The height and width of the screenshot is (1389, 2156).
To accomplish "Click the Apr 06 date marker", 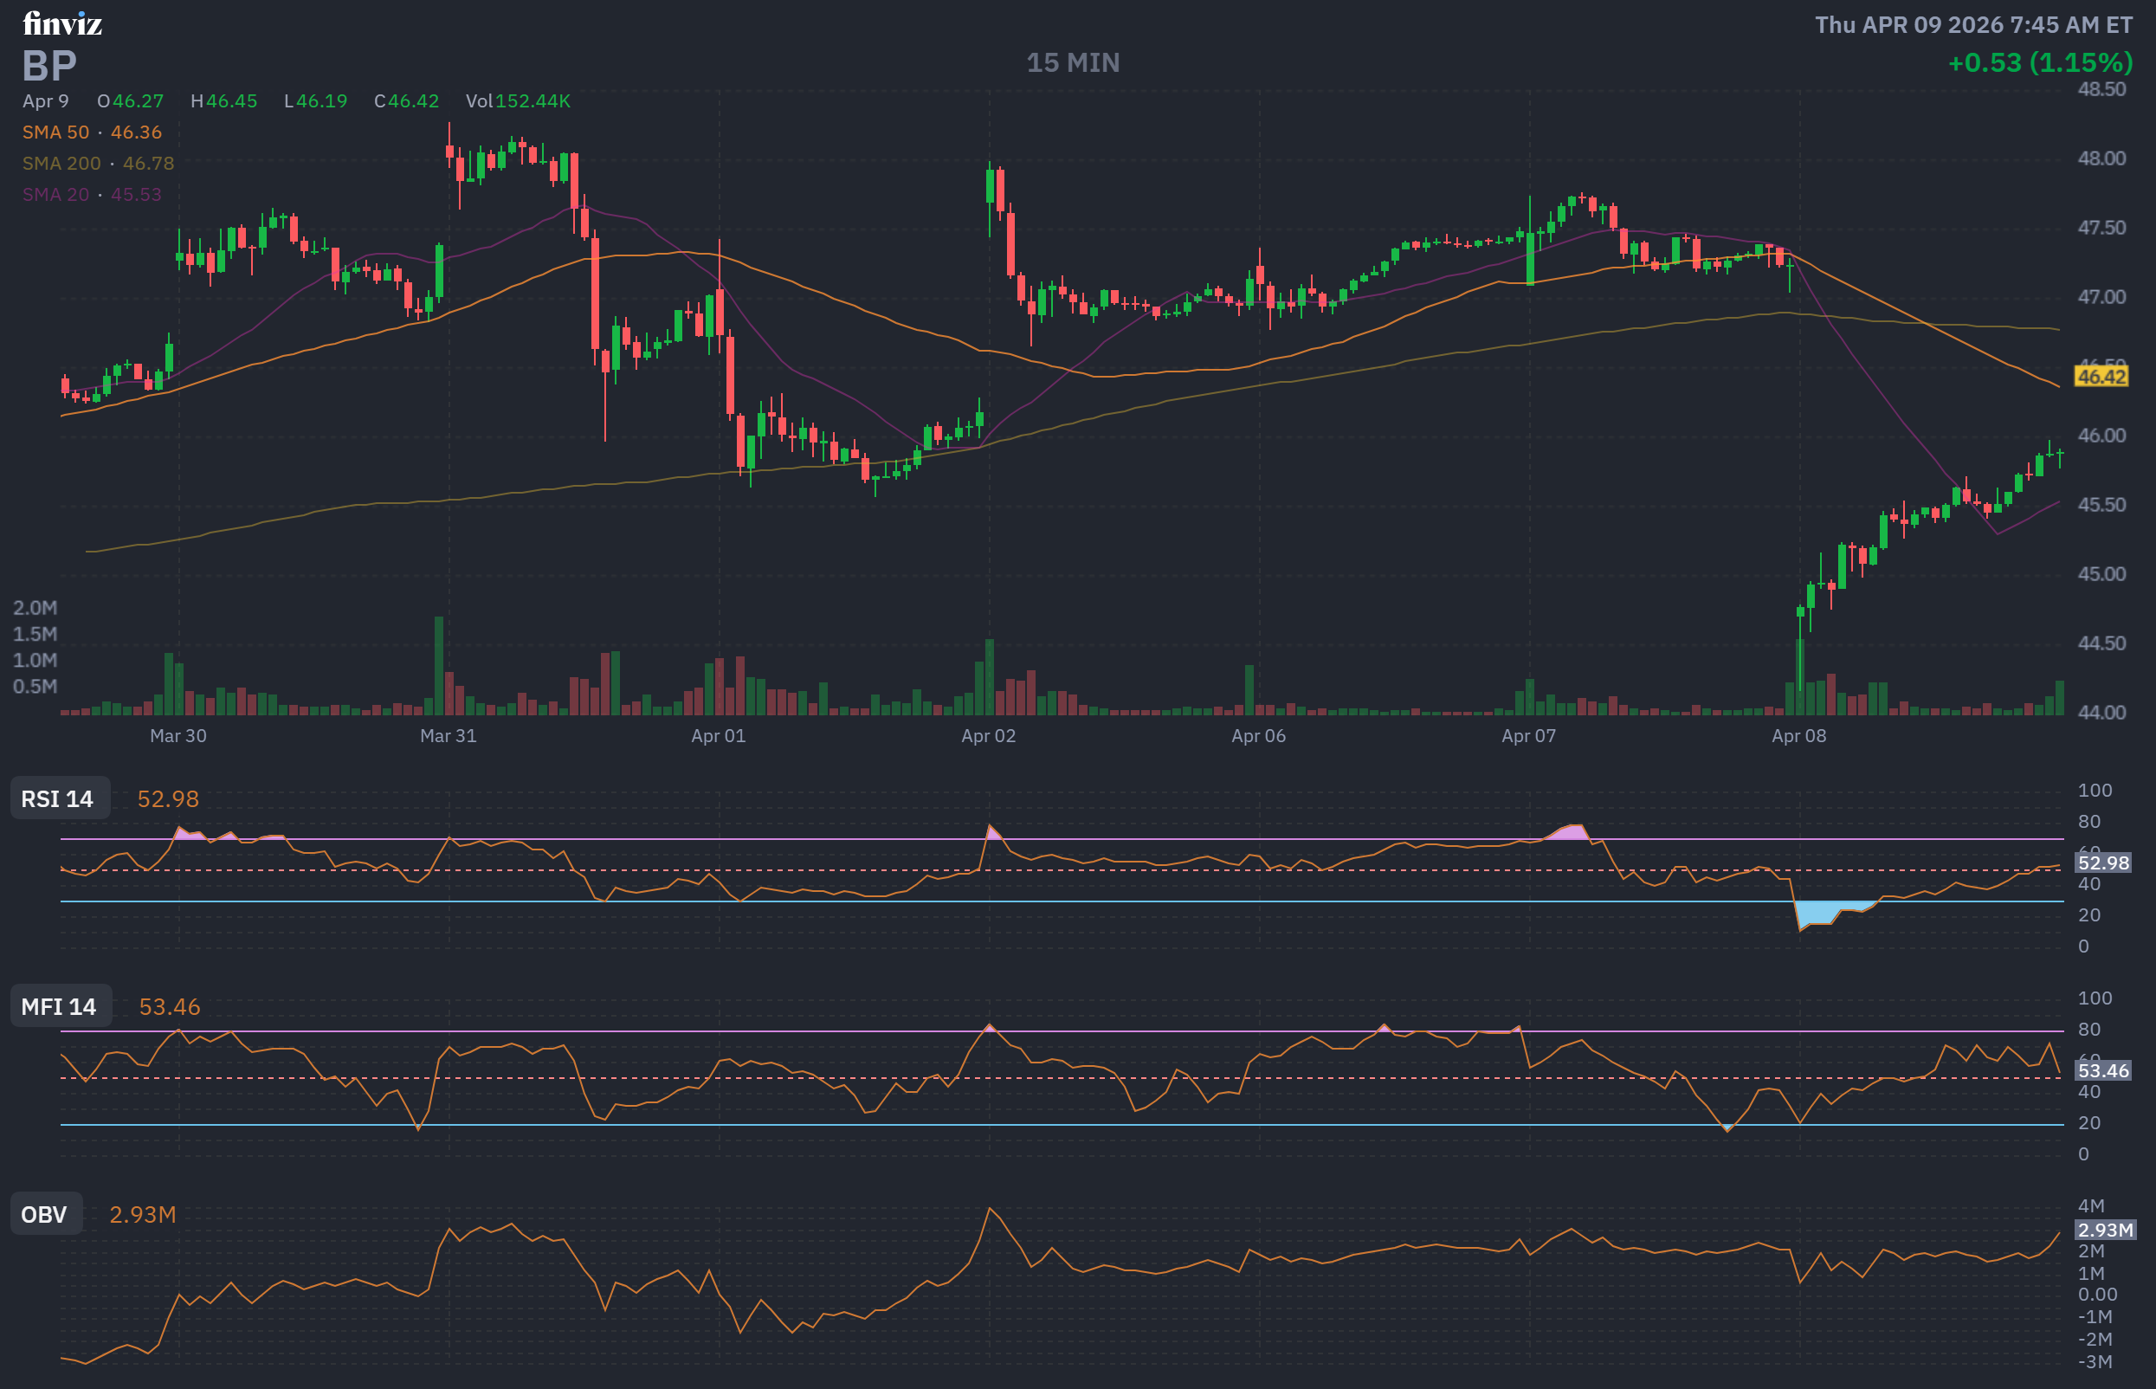I will tap(1259, 736).
